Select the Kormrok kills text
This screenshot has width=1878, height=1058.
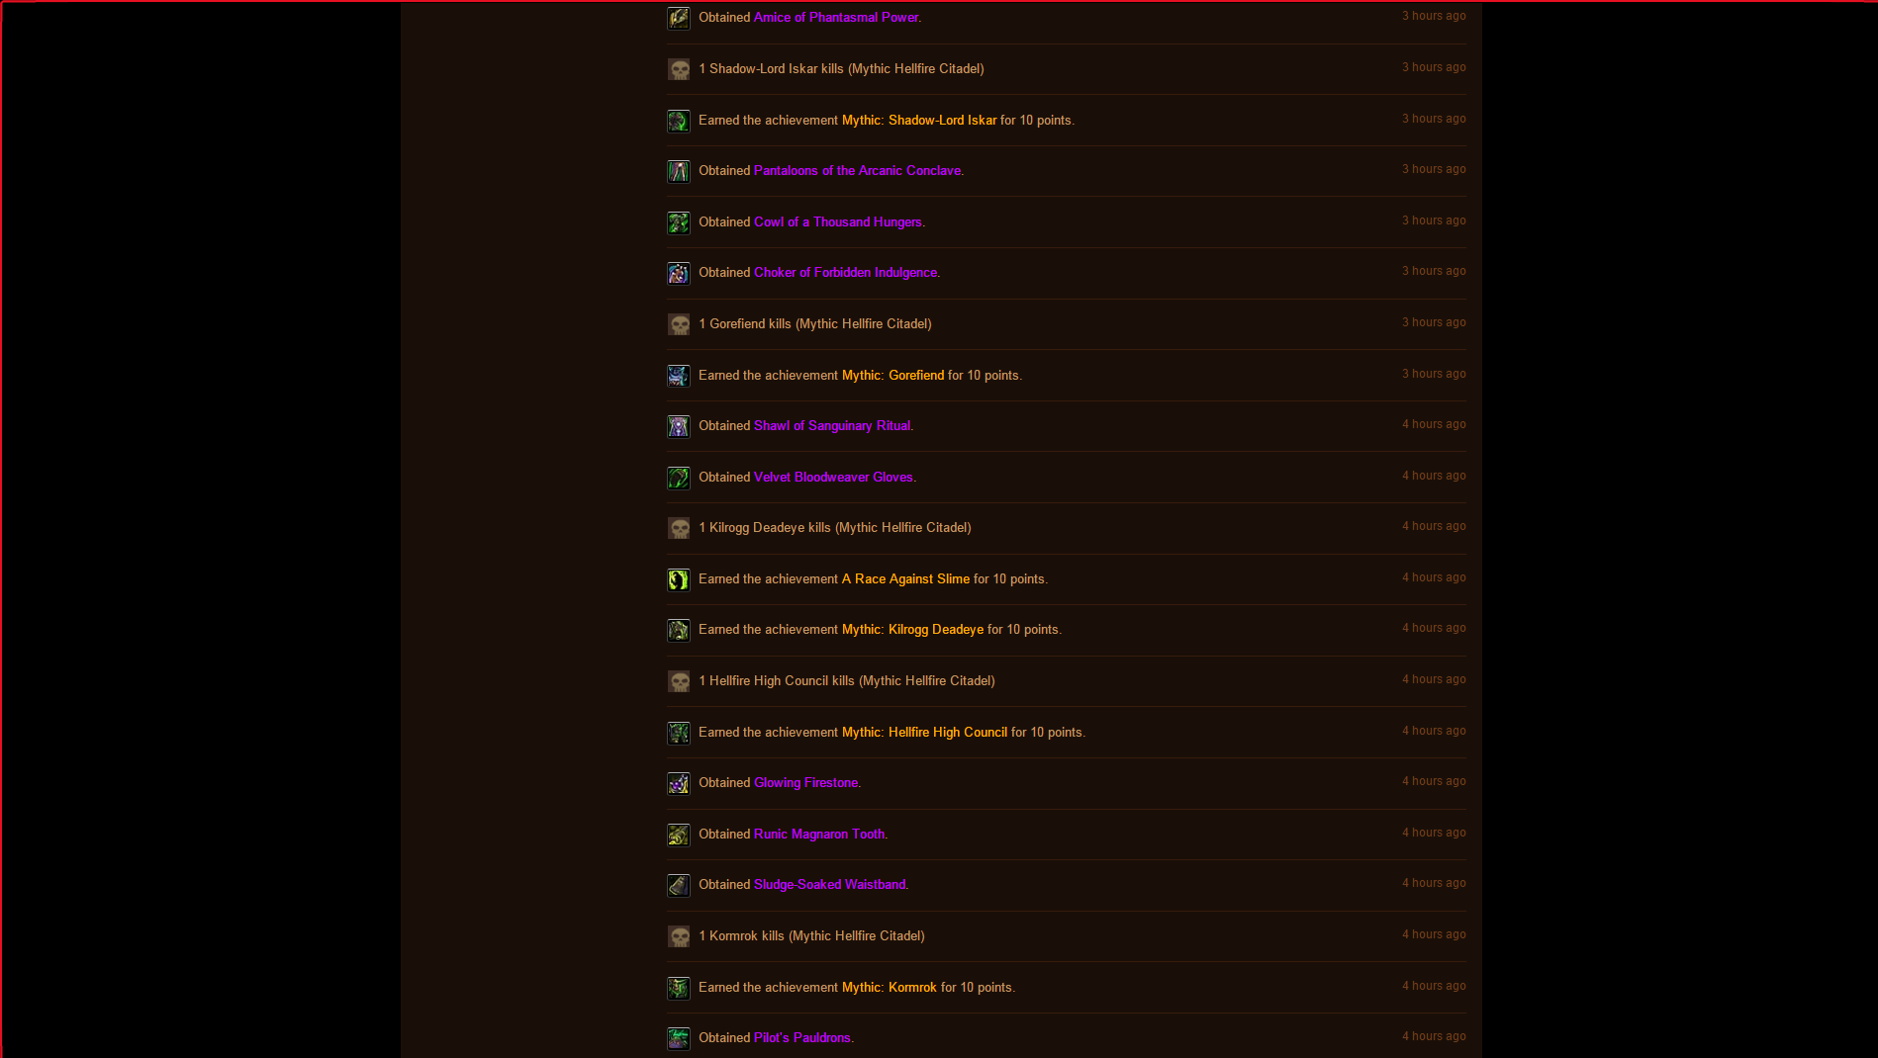(x=811, y=936)
